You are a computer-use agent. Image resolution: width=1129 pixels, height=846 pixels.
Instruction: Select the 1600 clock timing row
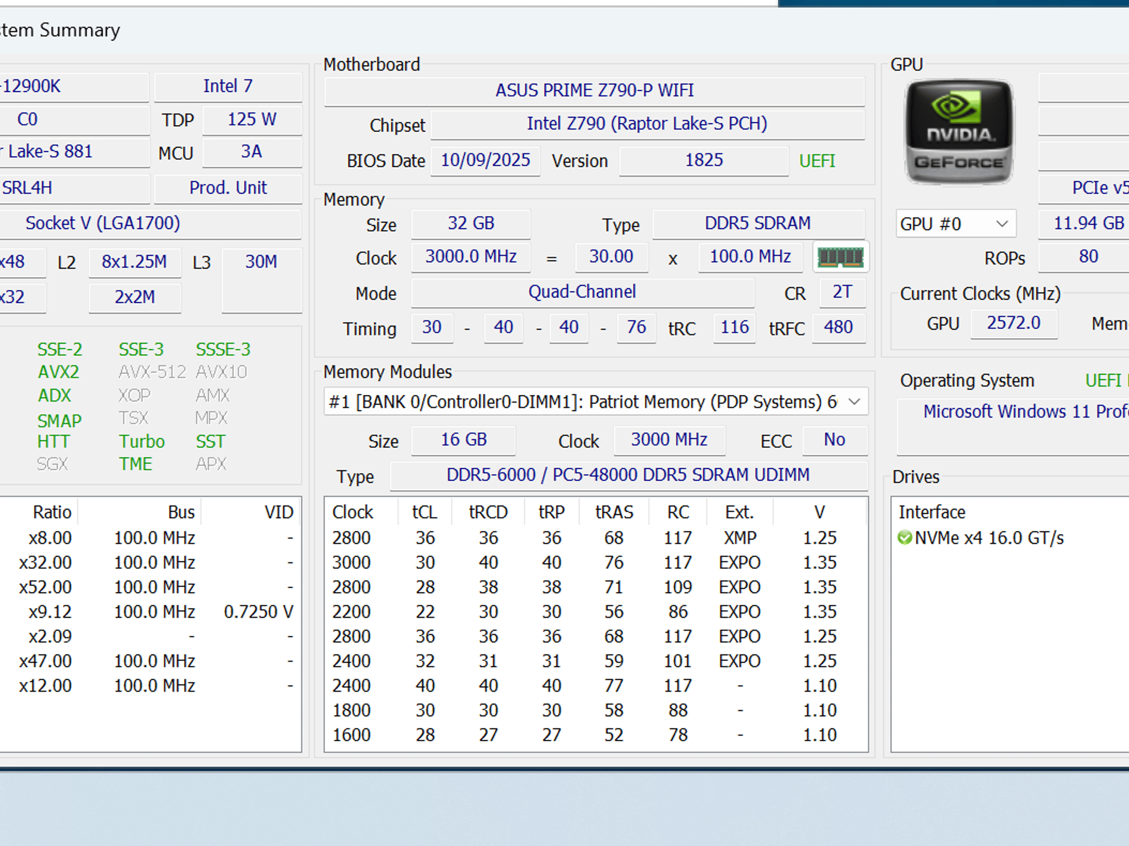click(x=596, y=735)
